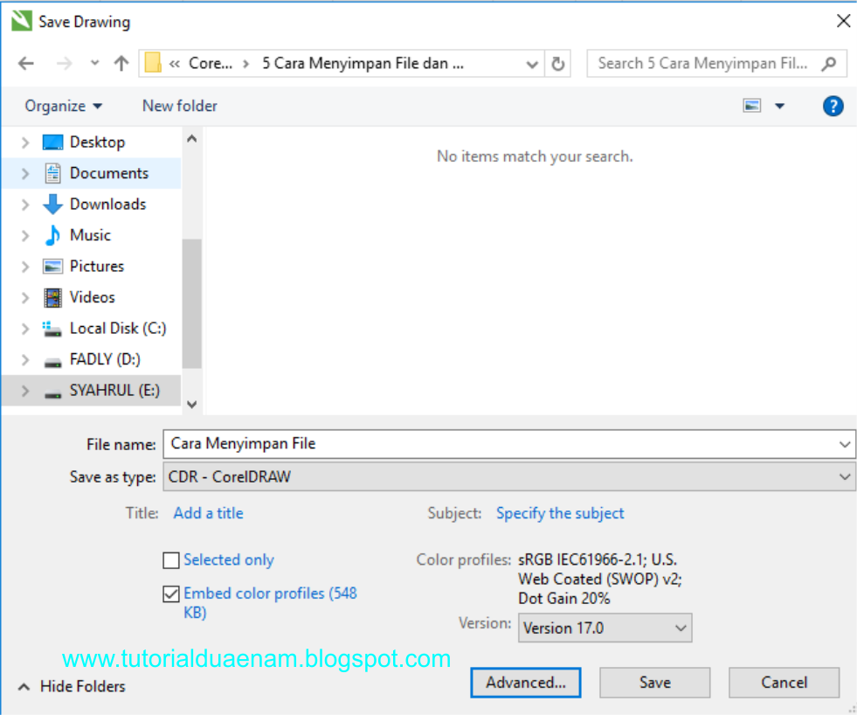
Task: Expand address bar path history dropdown
Action: [x=532, y=64]
